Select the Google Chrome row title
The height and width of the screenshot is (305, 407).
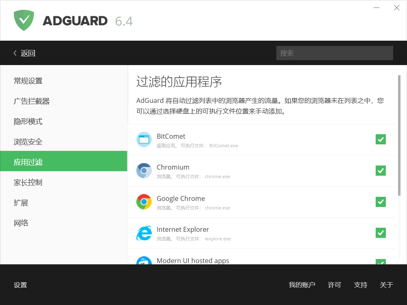pos(181,198)
